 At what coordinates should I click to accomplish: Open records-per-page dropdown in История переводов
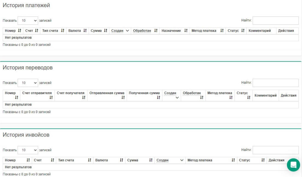[28, 83]
